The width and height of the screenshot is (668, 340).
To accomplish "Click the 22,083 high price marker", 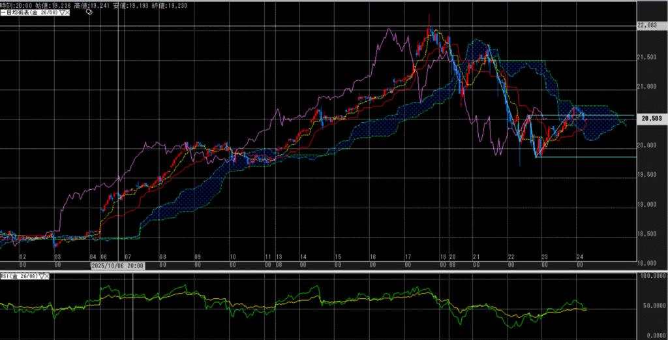I will point(648,25).
